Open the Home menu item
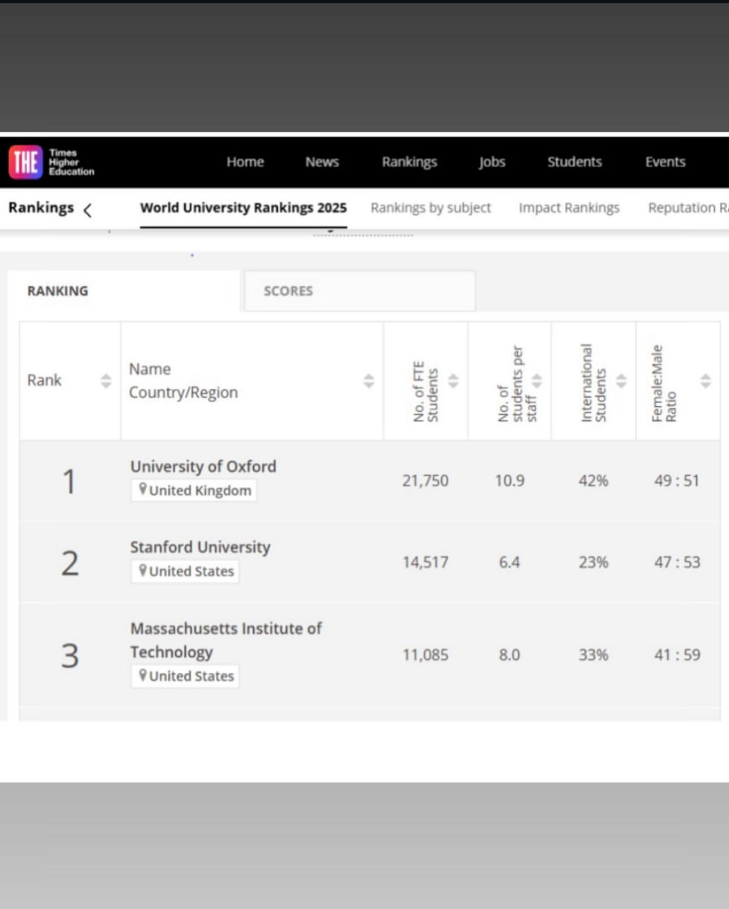This screenshot has height=909, width=729. point(245,162)
